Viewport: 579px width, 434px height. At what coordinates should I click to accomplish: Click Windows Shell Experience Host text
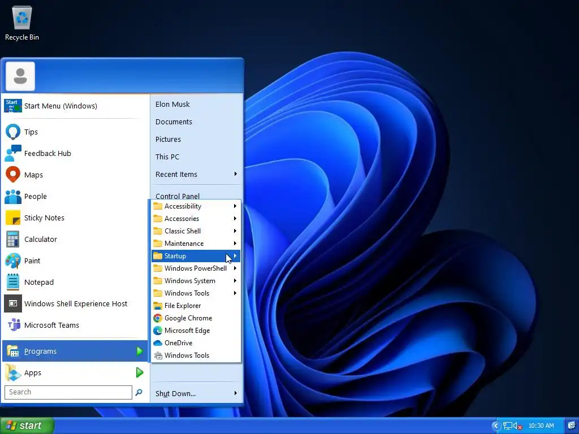[76, 303]
